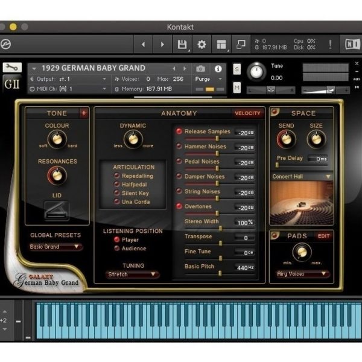Image resolution: width=362 pixels, height=362 pixels.
Task: Click the PV button in header
Action: 357,87
